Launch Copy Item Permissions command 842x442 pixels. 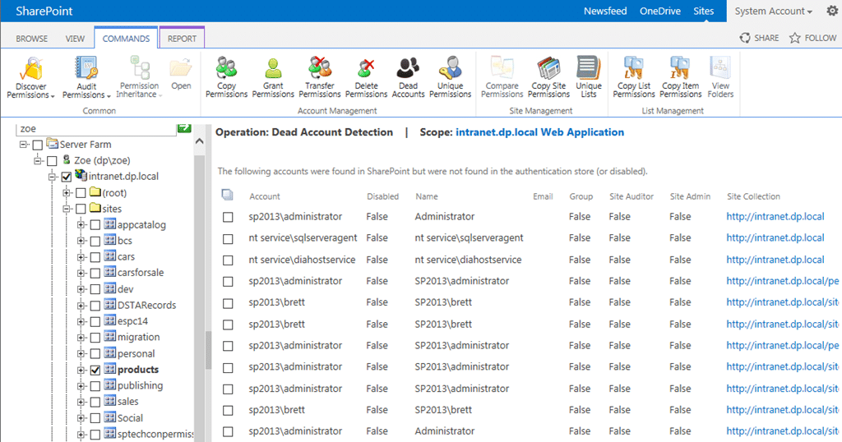pos(680,78)
